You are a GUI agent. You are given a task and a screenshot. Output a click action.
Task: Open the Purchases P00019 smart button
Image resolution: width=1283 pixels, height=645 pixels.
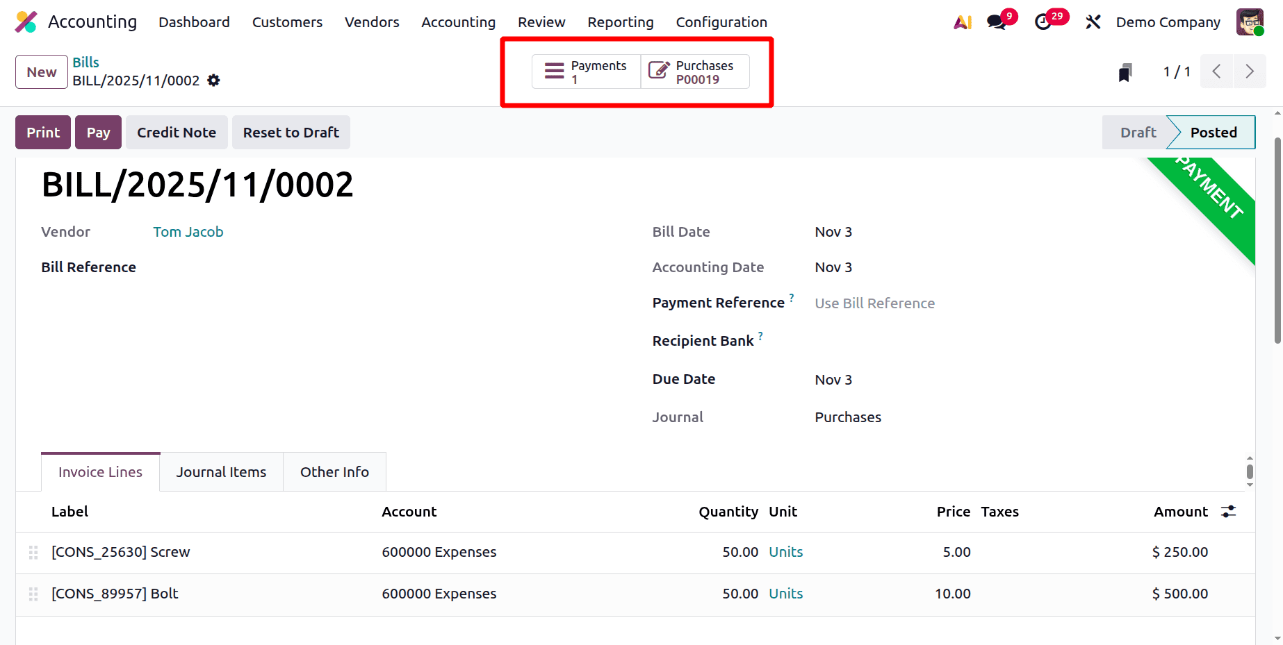coord(694,72)
